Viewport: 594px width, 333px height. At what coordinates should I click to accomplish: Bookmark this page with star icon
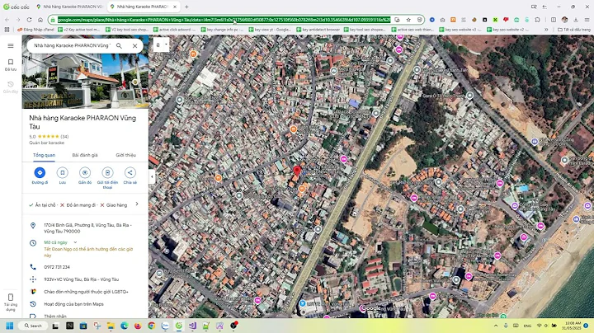pyautogui.click(x=408, y=20)
